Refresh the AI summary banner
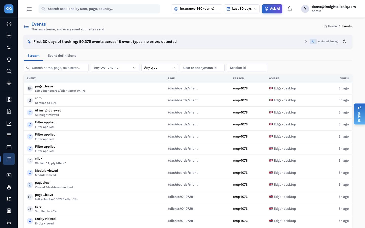This screenshot has width=365, height=228. click(344, 42)
